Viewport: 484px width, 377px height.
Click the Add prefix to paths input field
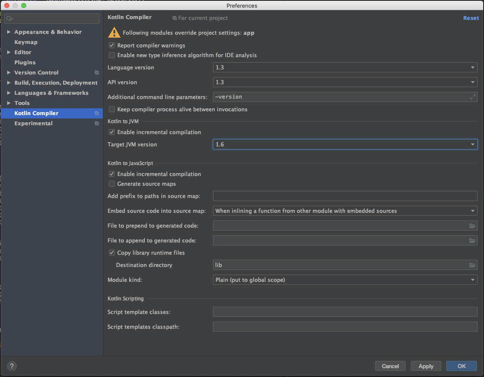(x=345, y=196)
